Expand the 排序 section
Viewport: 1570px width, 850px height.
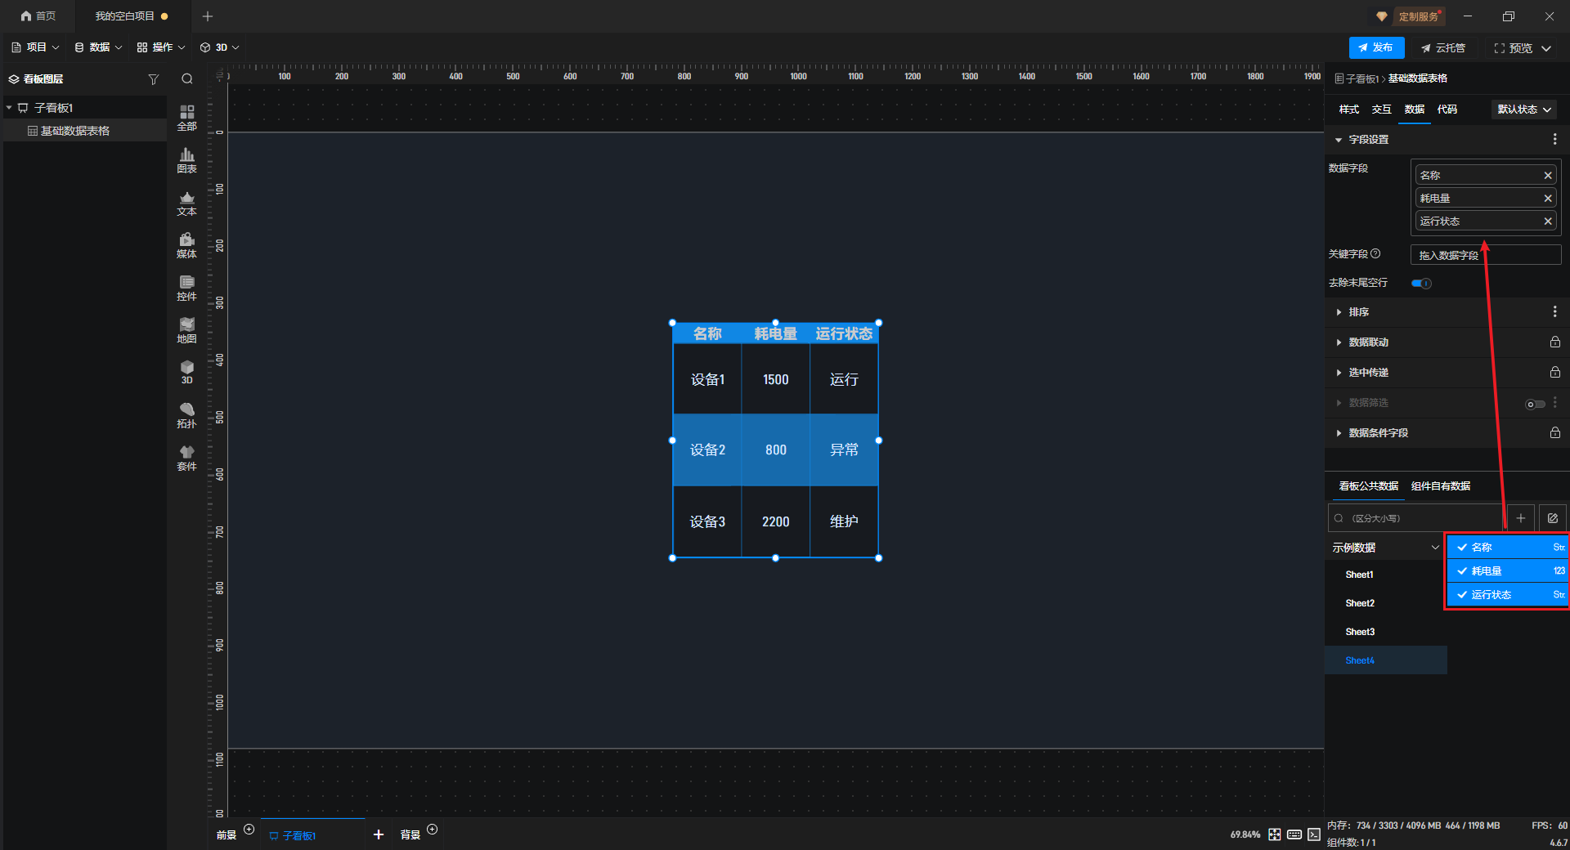coord(1358,312)
